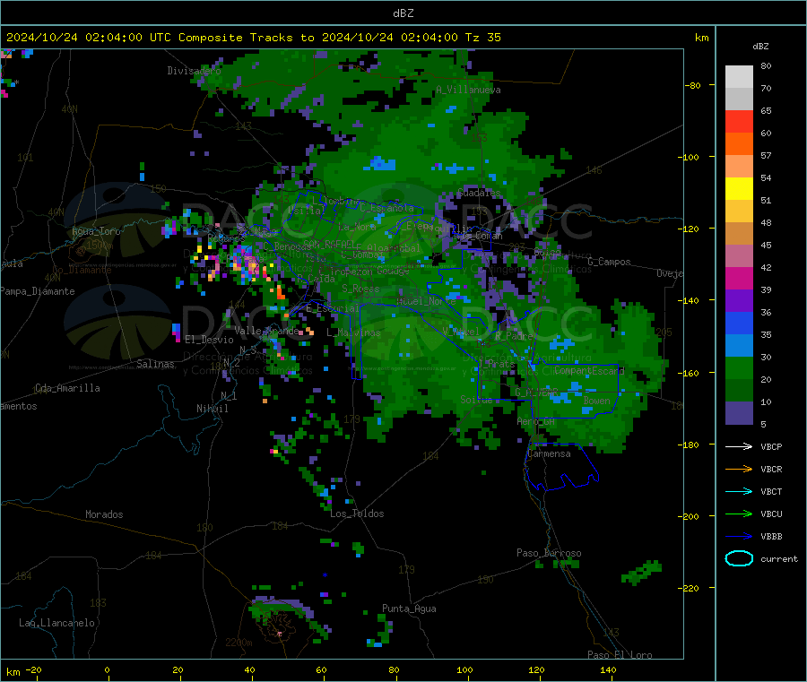Click the 'Paso_Barroso' map label
Screen dimensions: 807x682
(549, 553)
